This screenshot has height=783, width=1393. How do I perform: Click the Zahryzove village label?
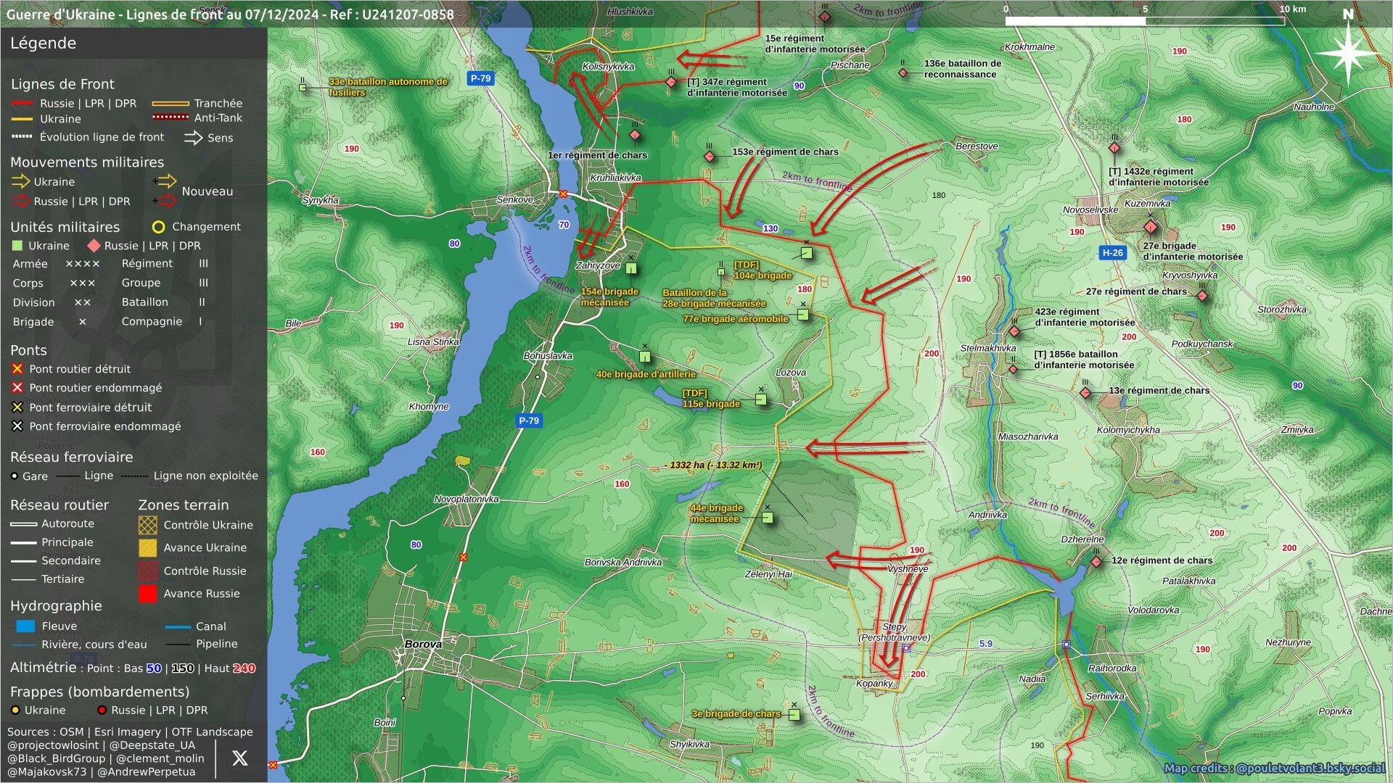[x=598, y=266]
